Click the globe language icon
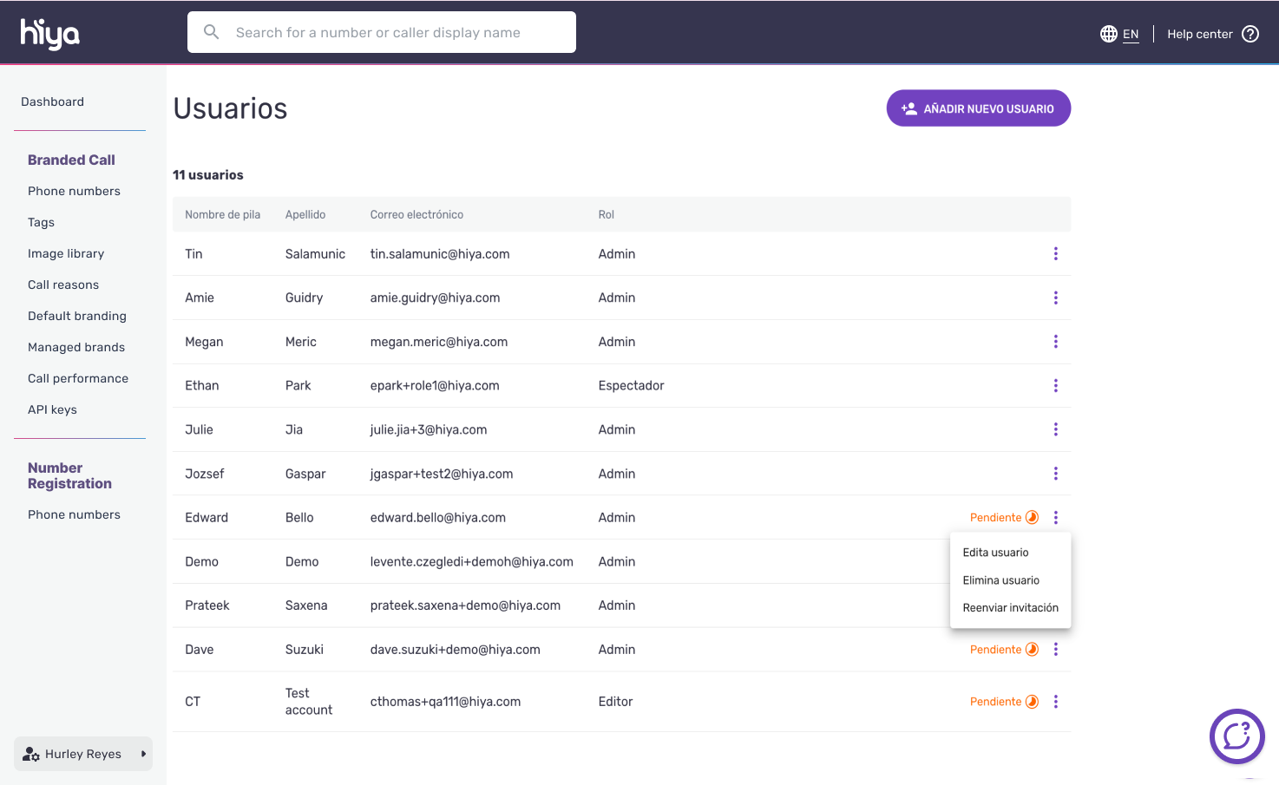 click(1108, 34)
